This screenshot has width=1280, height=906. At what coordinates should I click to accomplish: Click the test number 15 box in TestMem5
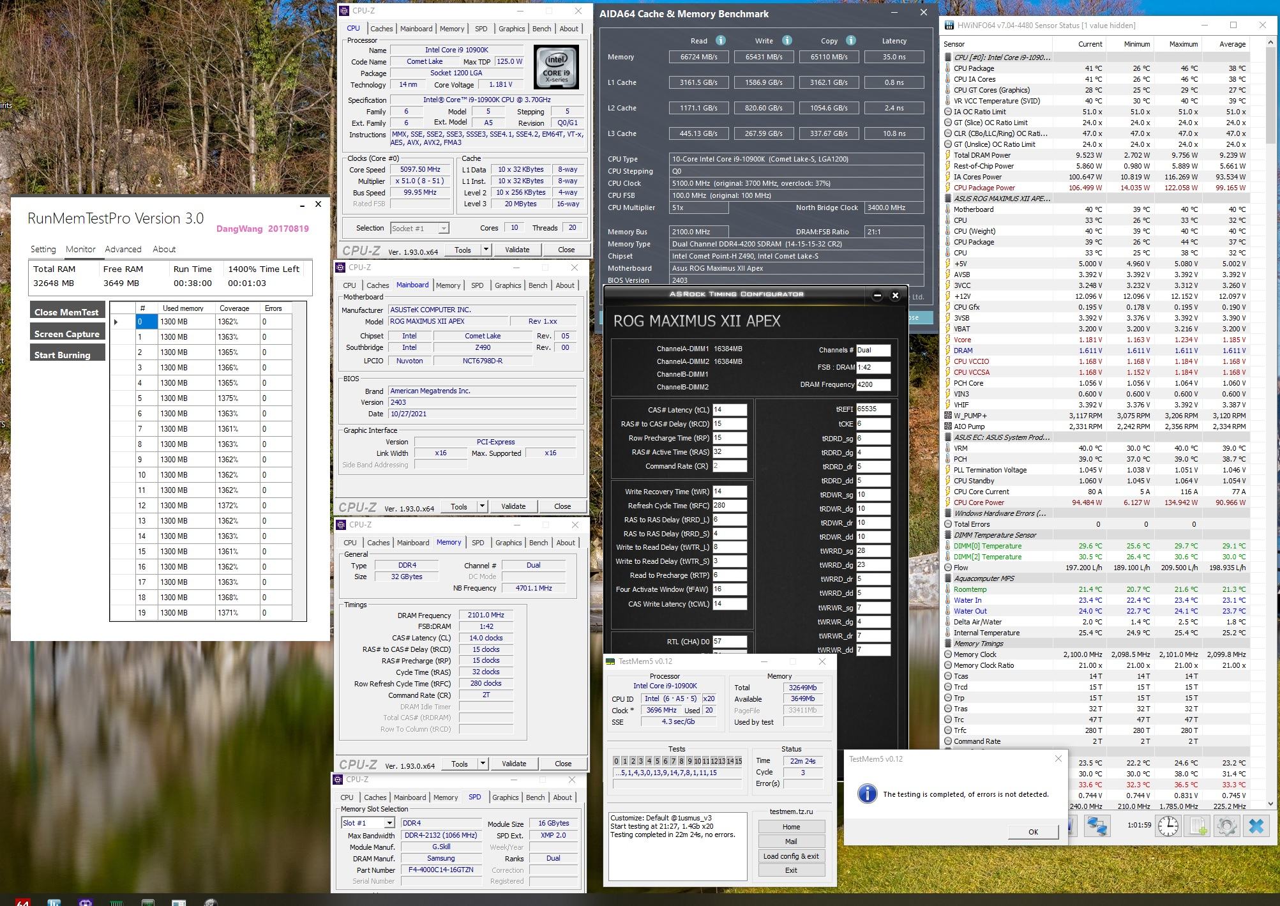click(x=739, y=761)
